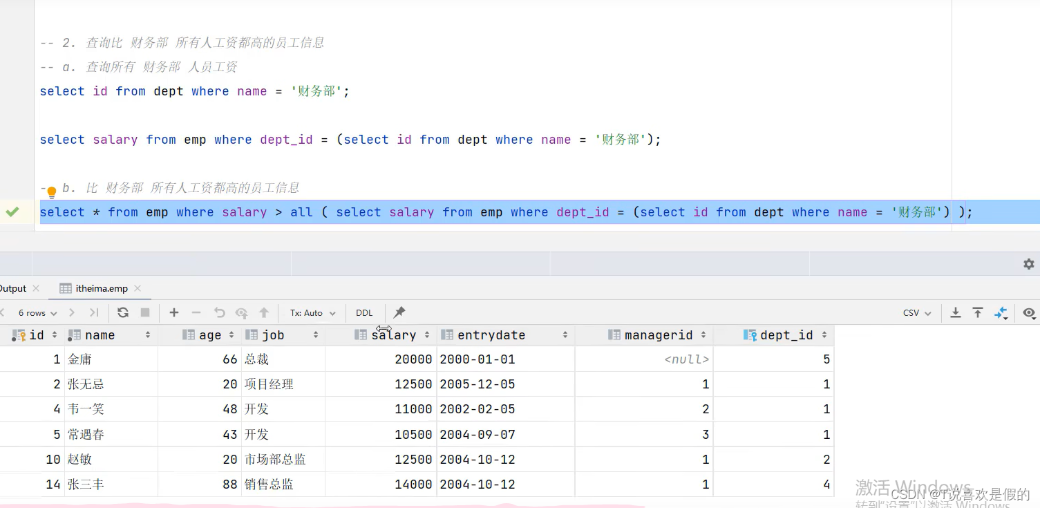Delete row using the minus icon

click(x=196, y=312)
